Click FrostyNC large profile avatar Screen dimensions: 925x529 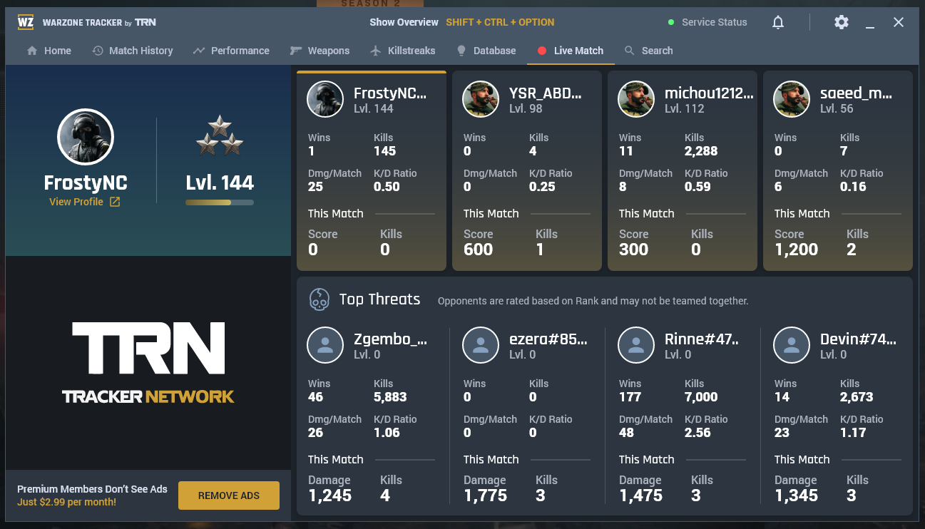[x=86, y=138]
